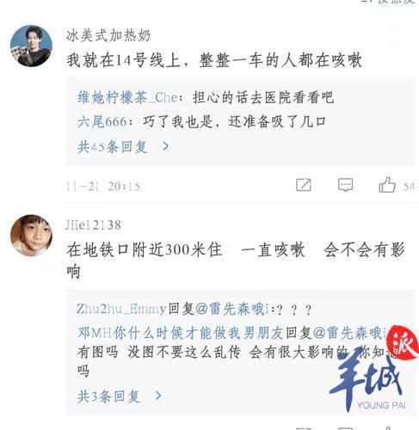The height and width of the screenshot is (430, 419).
Task: Select the comment about 地铁口附近300米
Action: coord(236,261)
